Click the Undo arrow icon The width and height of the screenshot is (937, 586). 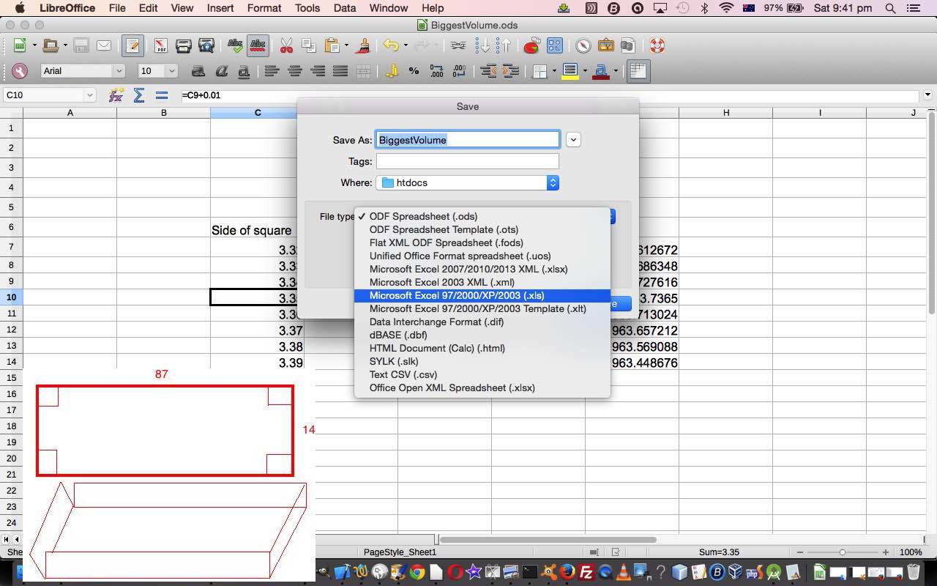tap(391, 45)
